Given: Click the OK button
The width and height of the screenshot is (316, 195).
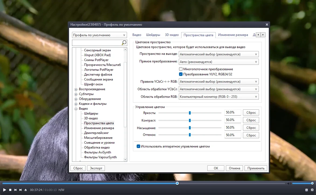Looking at the screenshot, I should [216, 168].
